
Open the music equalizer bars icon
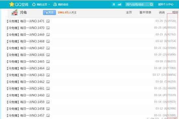point(119,4)
